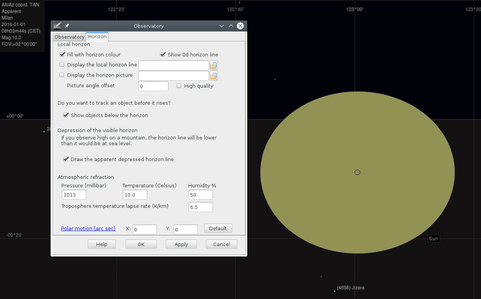Viewport: 481px width, 299px height.
Task: Tick the High quality checkbox
Action: tap(179, 86)
